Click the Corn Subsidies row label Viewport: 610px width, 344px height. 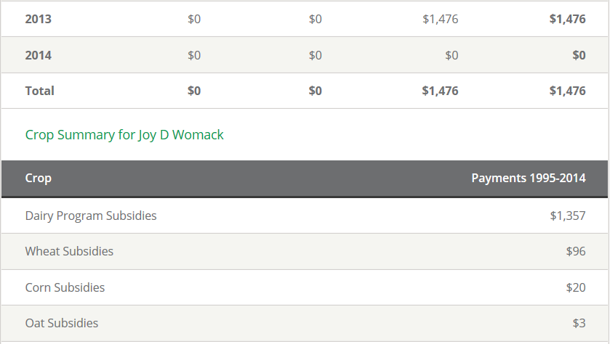pos(65,287)
